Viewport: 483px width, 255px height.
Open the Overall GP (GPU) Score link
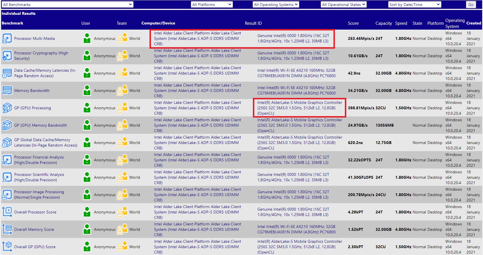[x=35, y=247]
